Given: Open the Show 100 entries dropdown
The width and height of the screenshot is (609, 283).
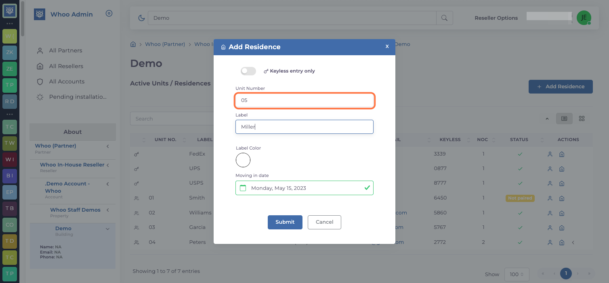Looking at the screenshot, I should coord(517,274).
